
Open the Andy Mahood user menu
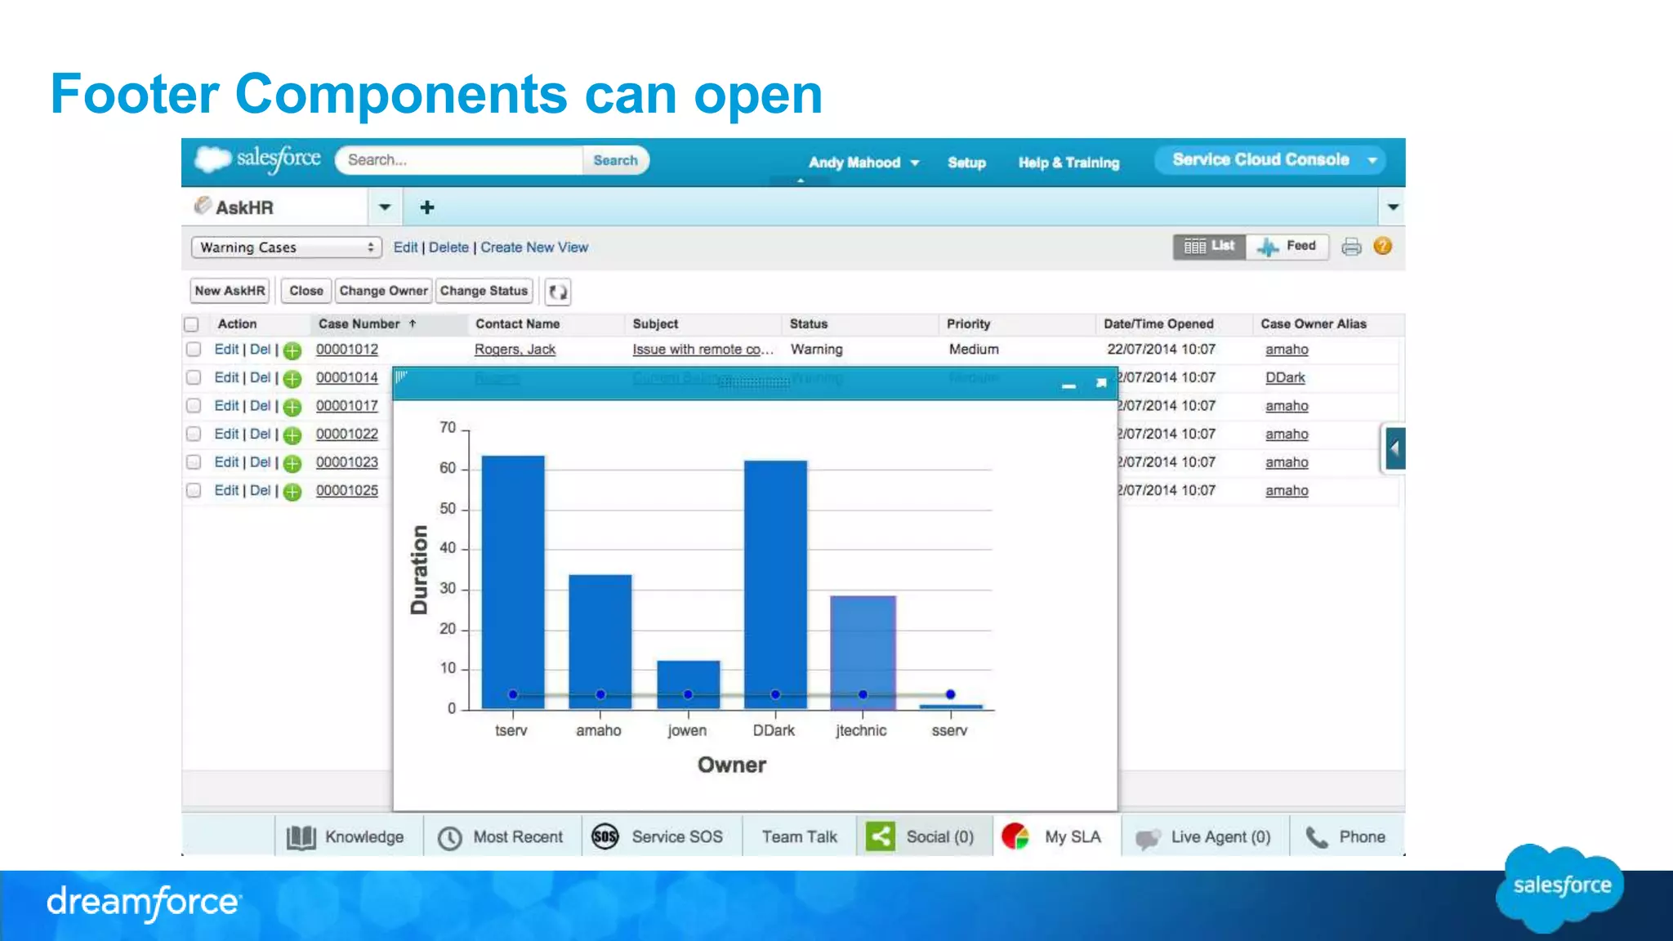click(x=863, y=163)
